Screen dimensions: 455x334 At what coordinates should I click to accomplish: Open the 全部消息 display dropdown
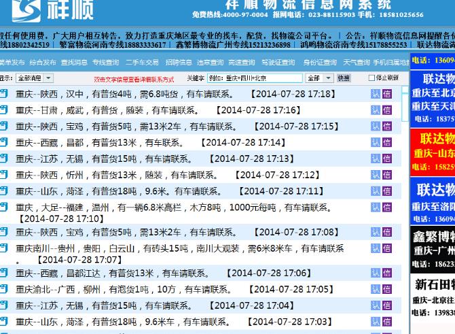coord(34,78)
